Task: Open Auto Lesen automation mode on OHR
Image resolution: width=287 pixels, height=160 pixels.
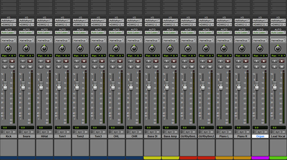Action: pos(134,33)
